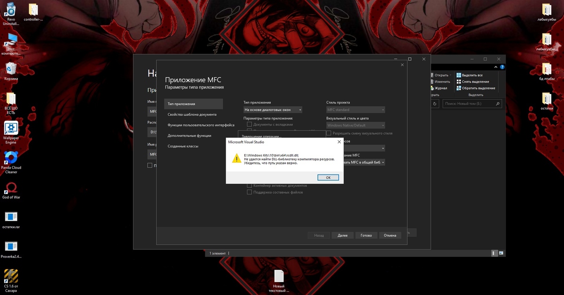Select the Новый текстовый document icon
Image resolution: width=564 pixels, height=295 pixels.
[x=279, y=281]
